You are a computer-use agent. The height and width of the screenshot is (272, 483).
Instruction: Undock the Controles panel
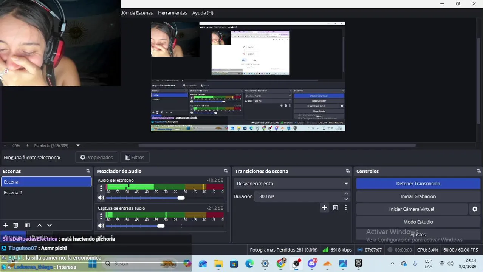click(478, 171)
